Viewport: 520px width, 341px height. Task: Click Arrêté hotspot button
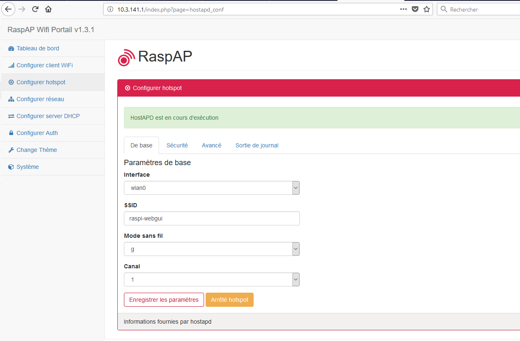pyautogui.click(x=230, y=300)
